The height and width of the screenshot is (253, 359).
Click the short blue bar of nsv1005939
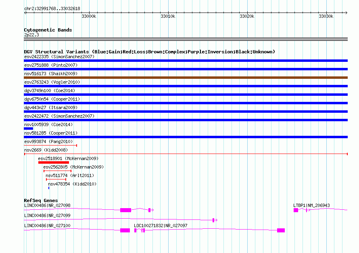[28, 129]
